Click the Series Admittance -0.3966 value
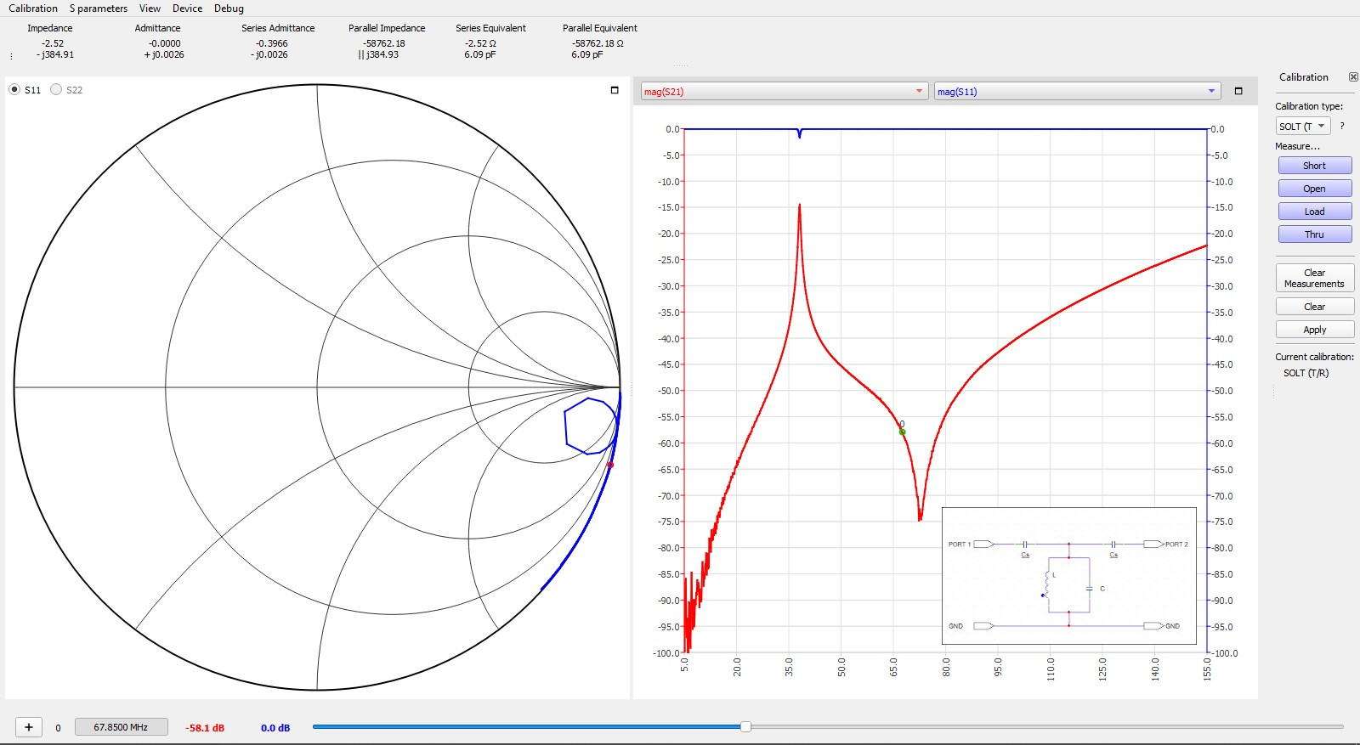 tap(272, 43)
